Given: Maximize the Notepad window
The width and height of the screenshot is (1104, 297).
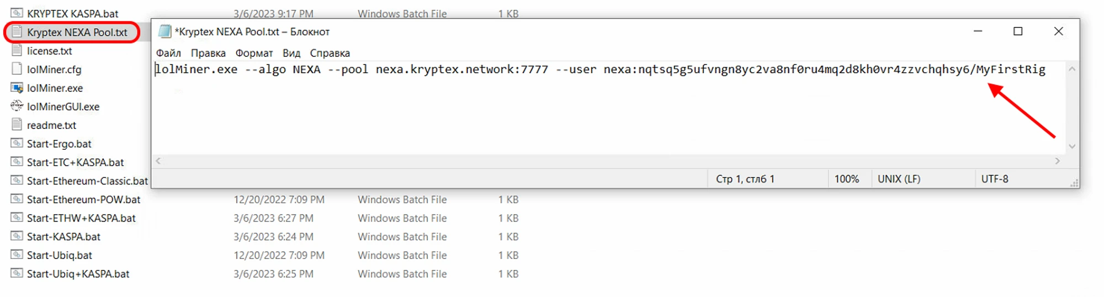Looking at the screenshot, I should pos(1018,31).
